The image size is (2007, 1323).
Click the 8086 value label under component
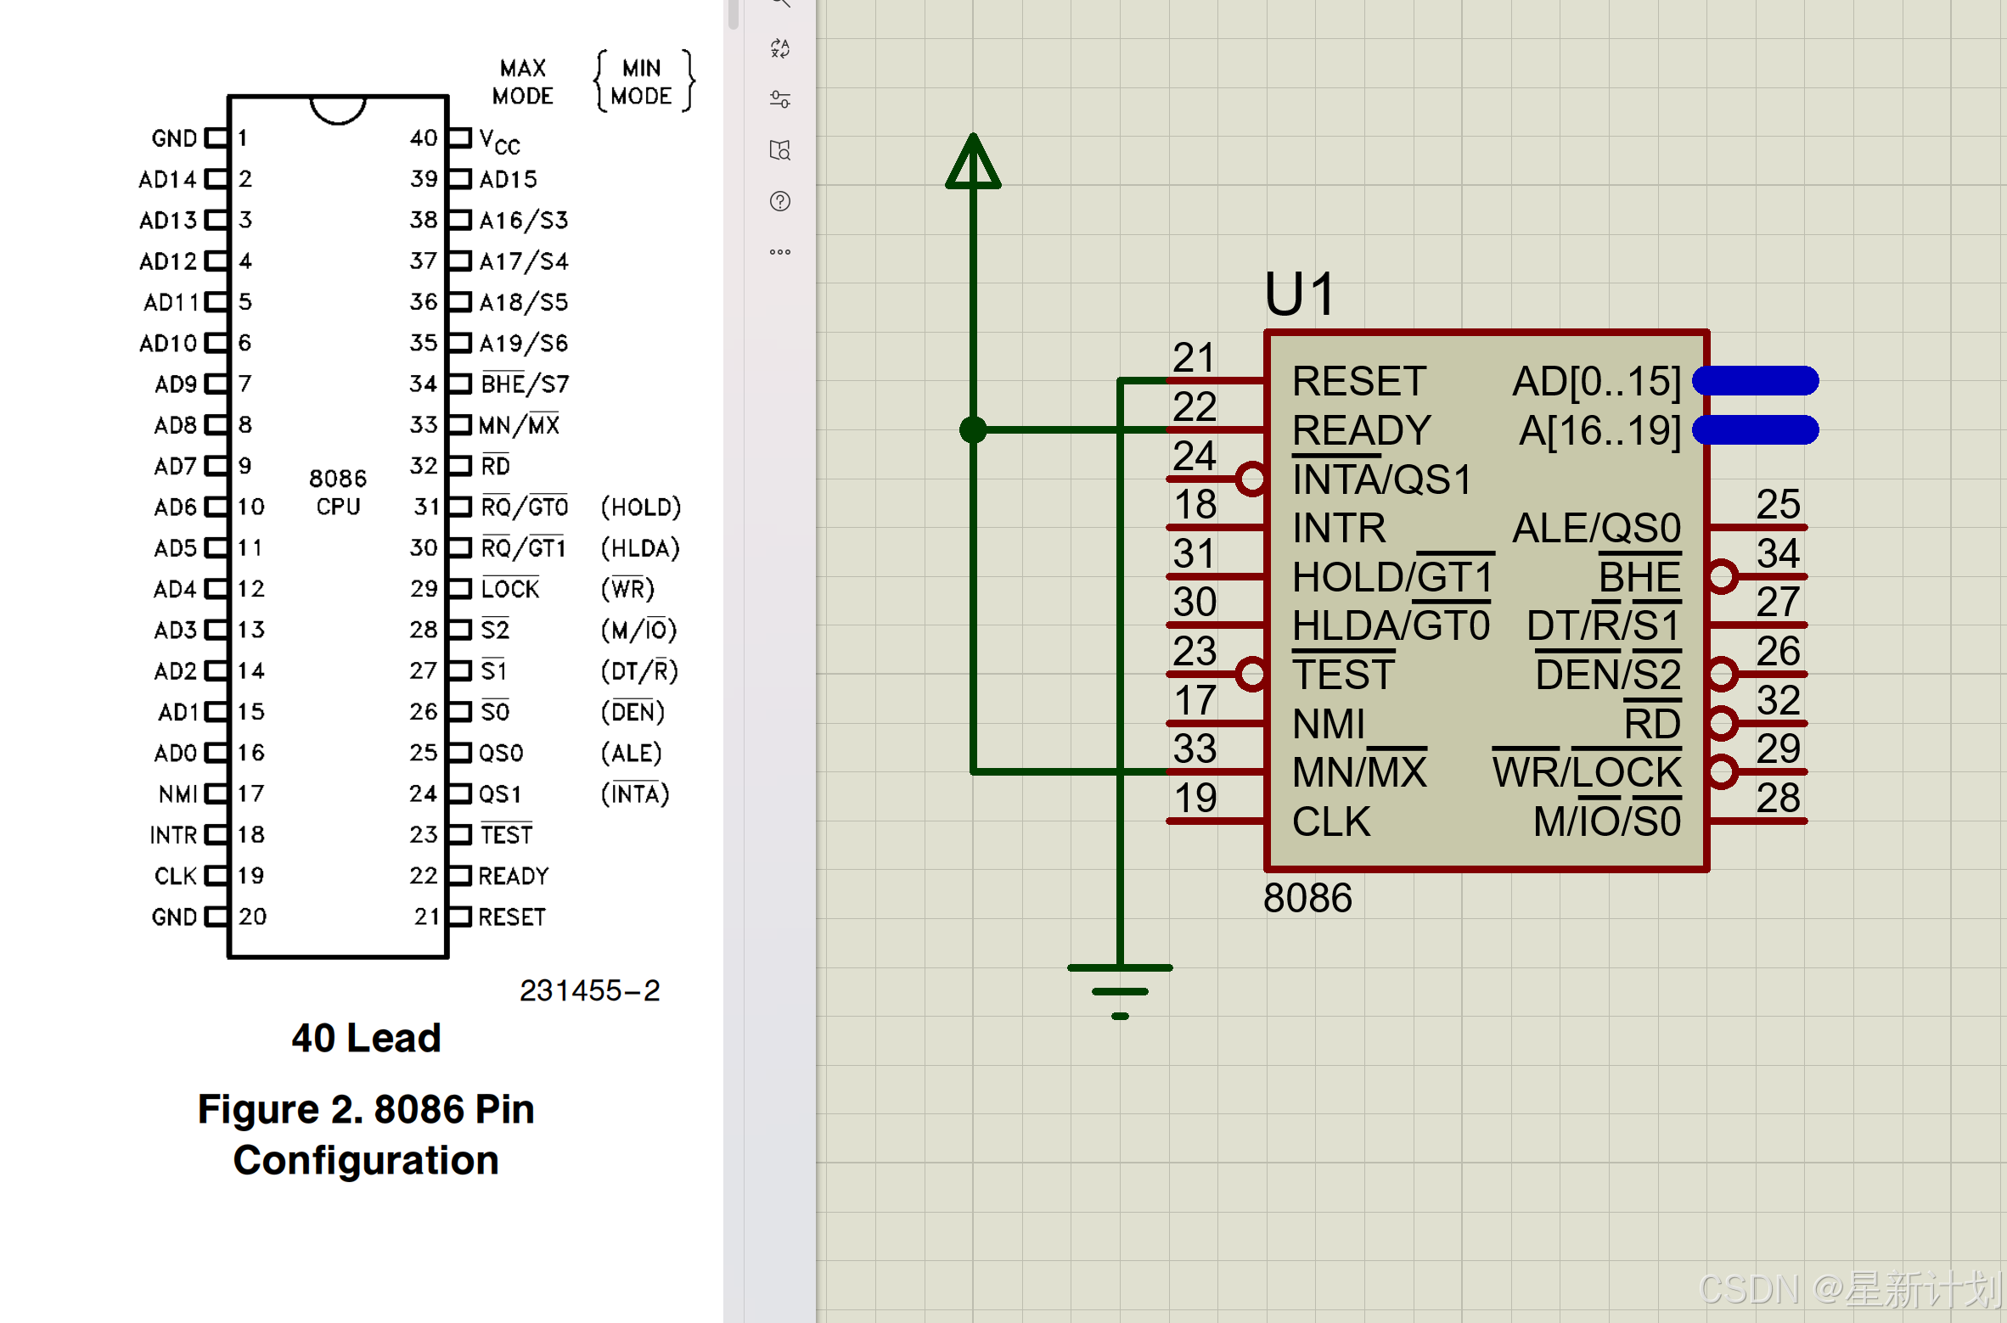tap(1307, 898)
